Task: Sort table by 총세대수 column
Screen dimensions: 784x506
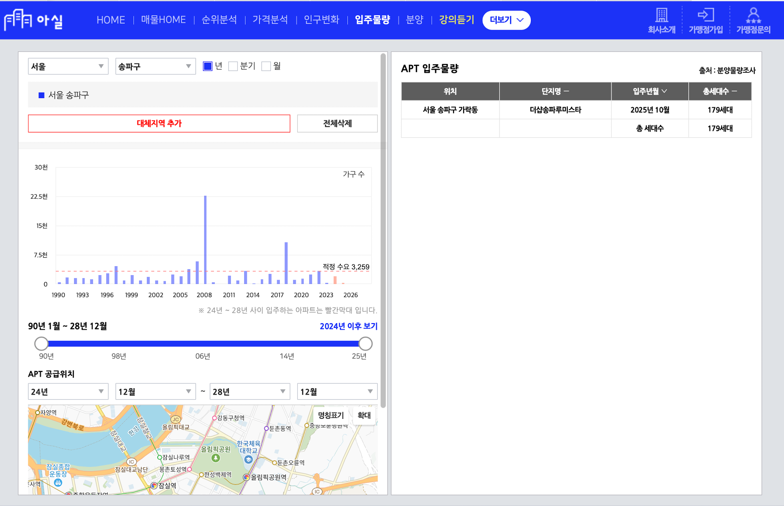Action: coord(720,91)
